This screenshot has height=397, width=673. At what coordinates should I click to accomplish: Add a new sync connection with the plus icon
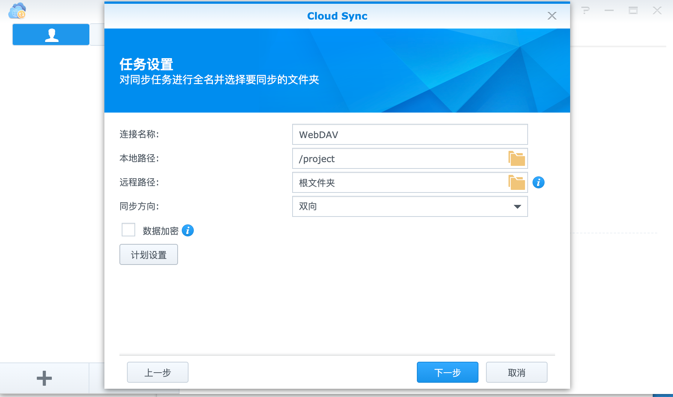tap(44, 377)
